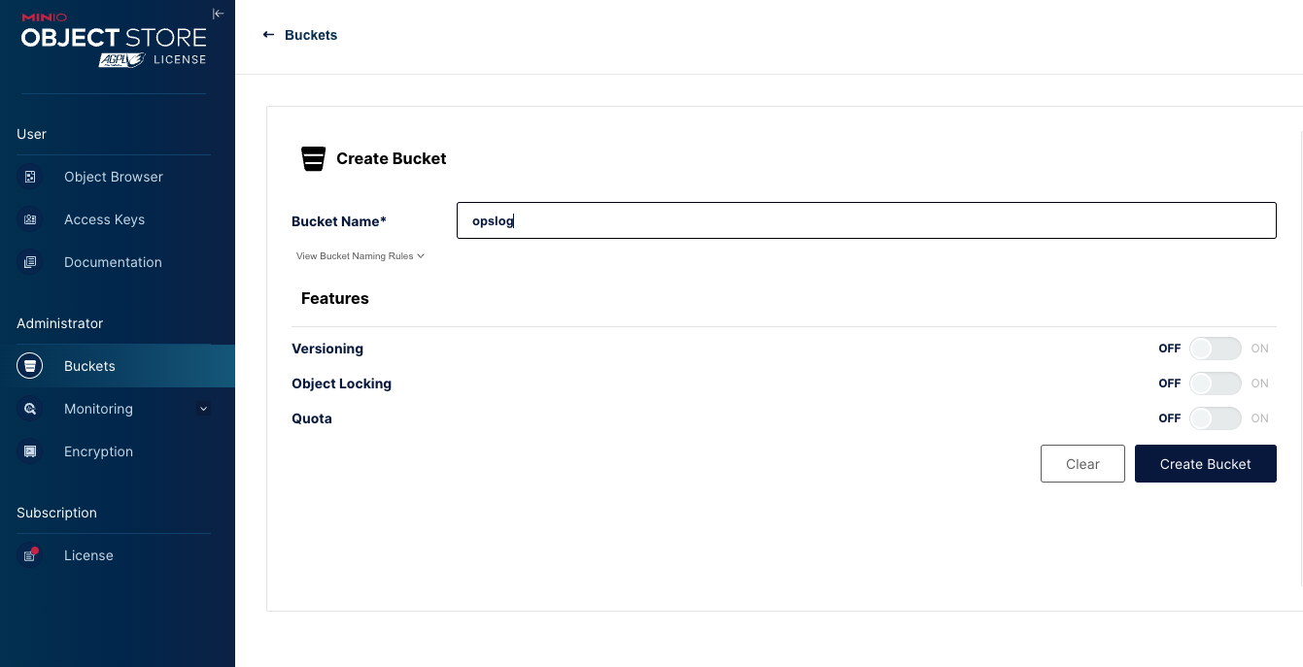Screen dimensions: 1303x667
Task: Click the Versioning feature label
Action: [x=327, y=349]
